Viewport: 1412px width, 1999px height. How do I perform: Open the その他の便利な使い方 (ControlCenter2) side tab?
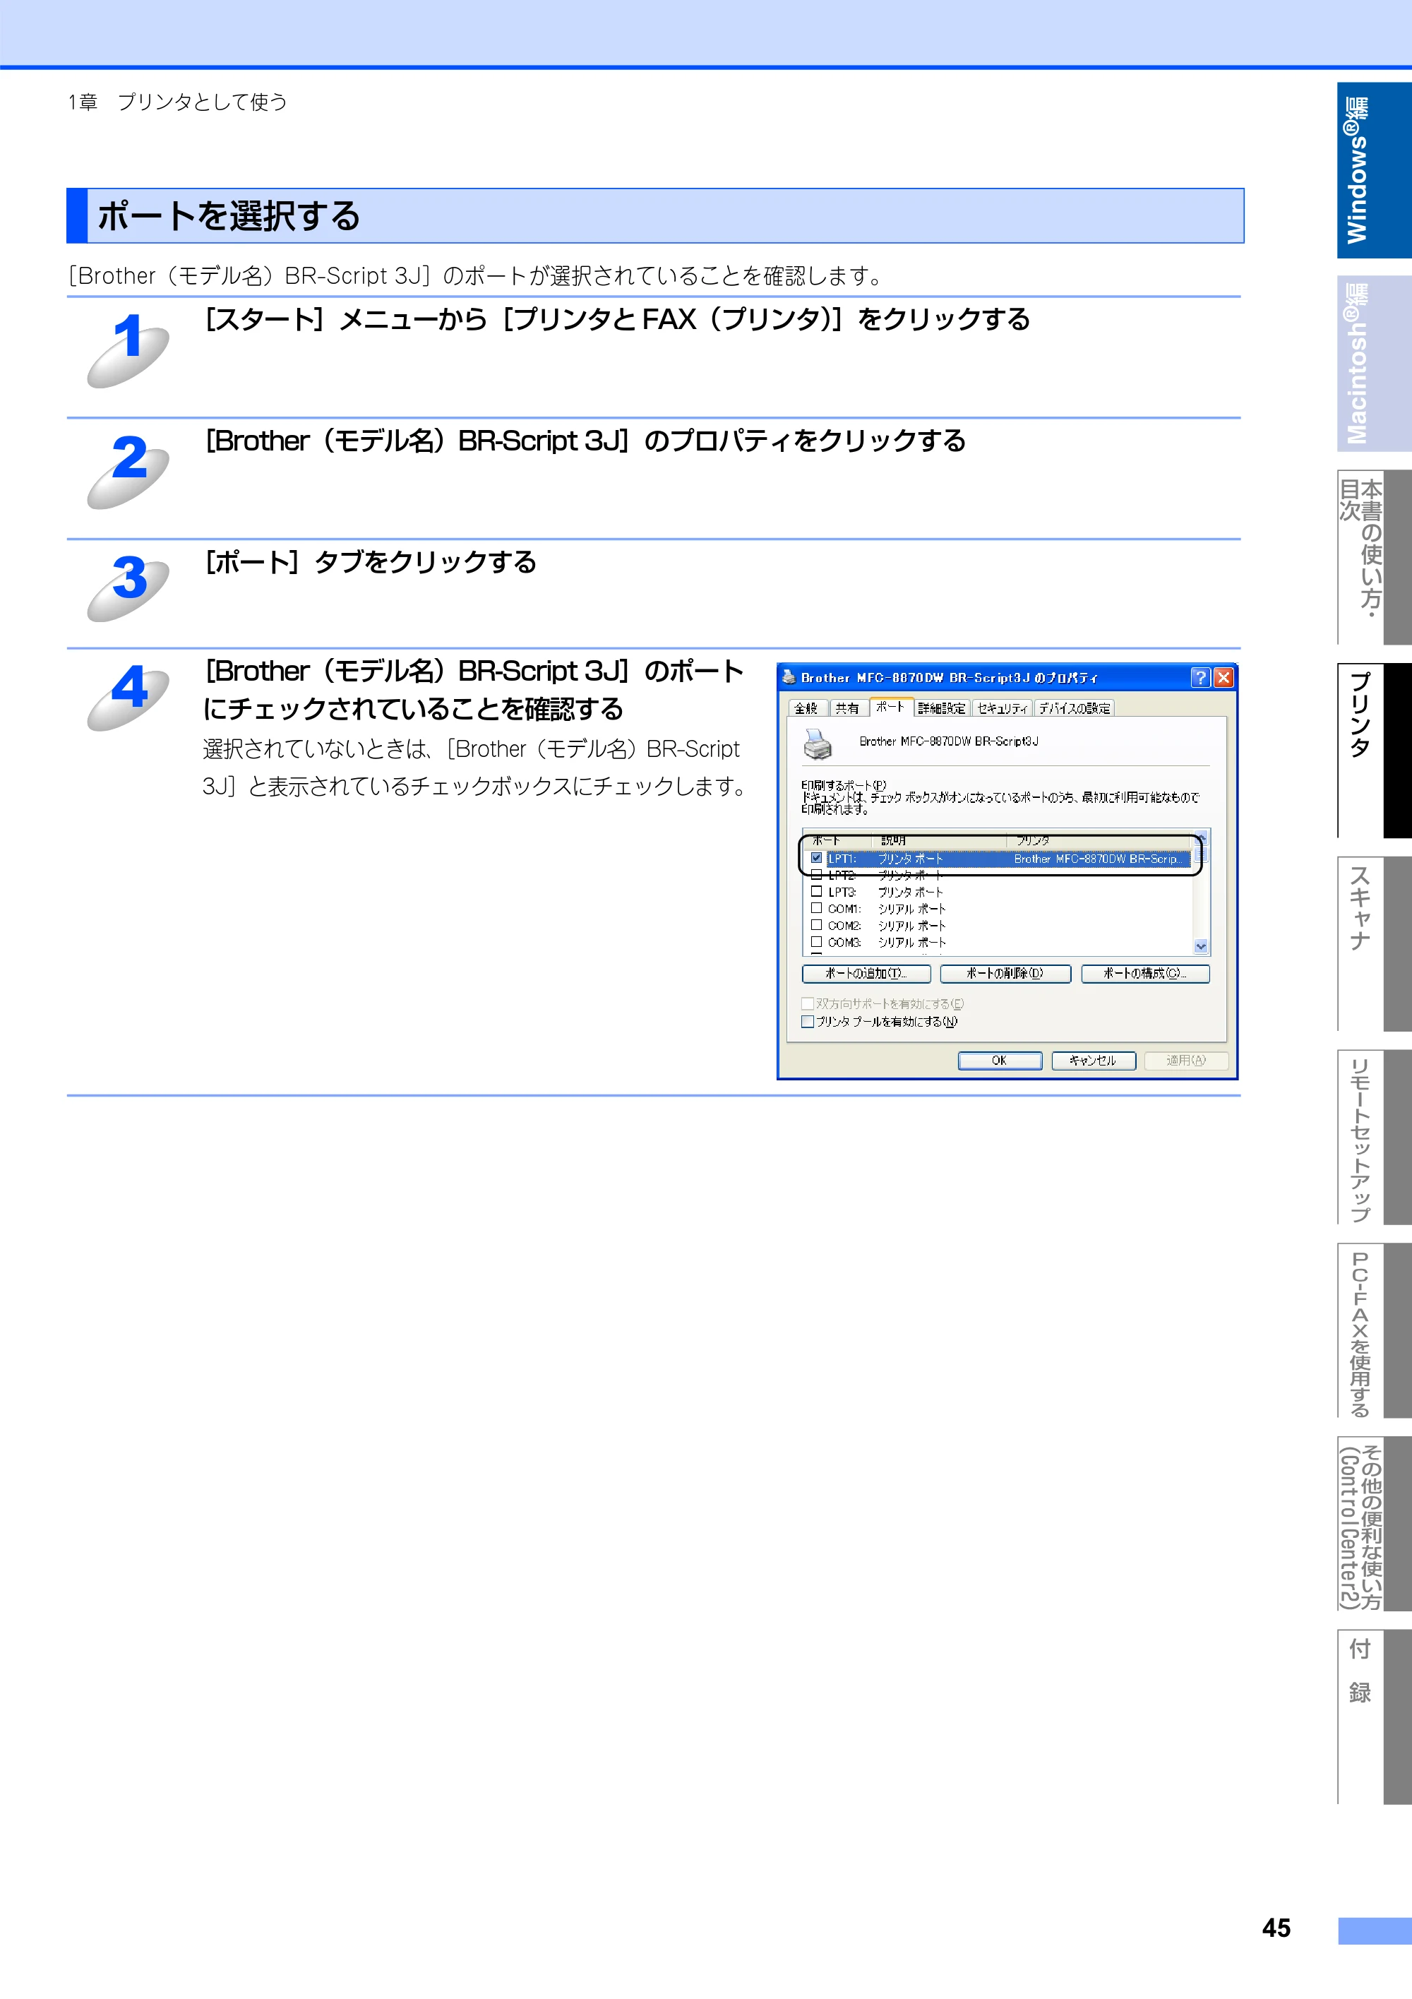1374,1524
